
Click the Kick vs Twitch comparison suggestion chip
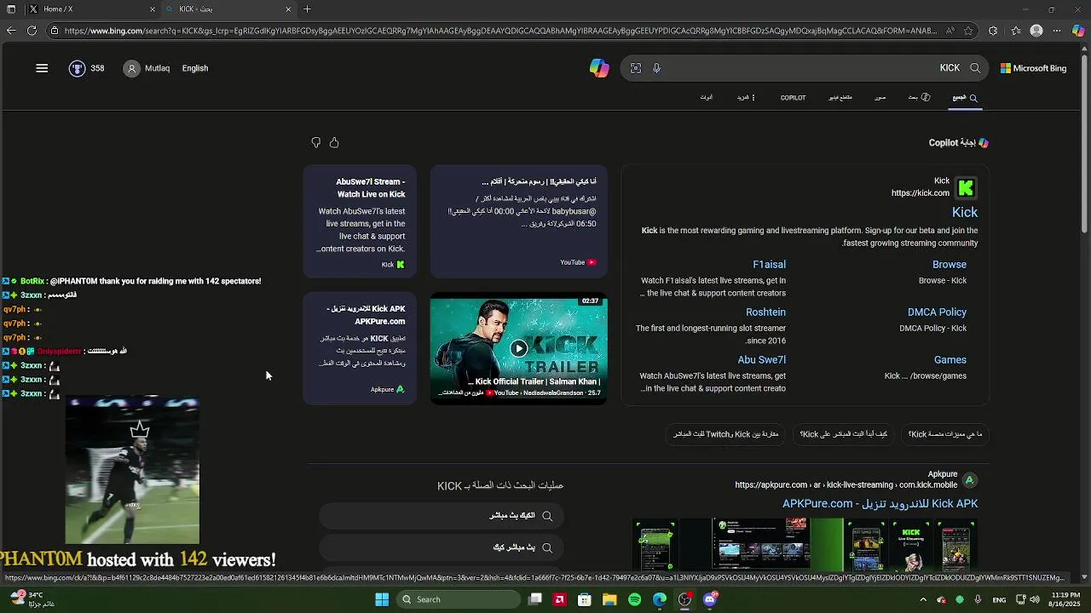pyautogui.click(x=726, y=434)
